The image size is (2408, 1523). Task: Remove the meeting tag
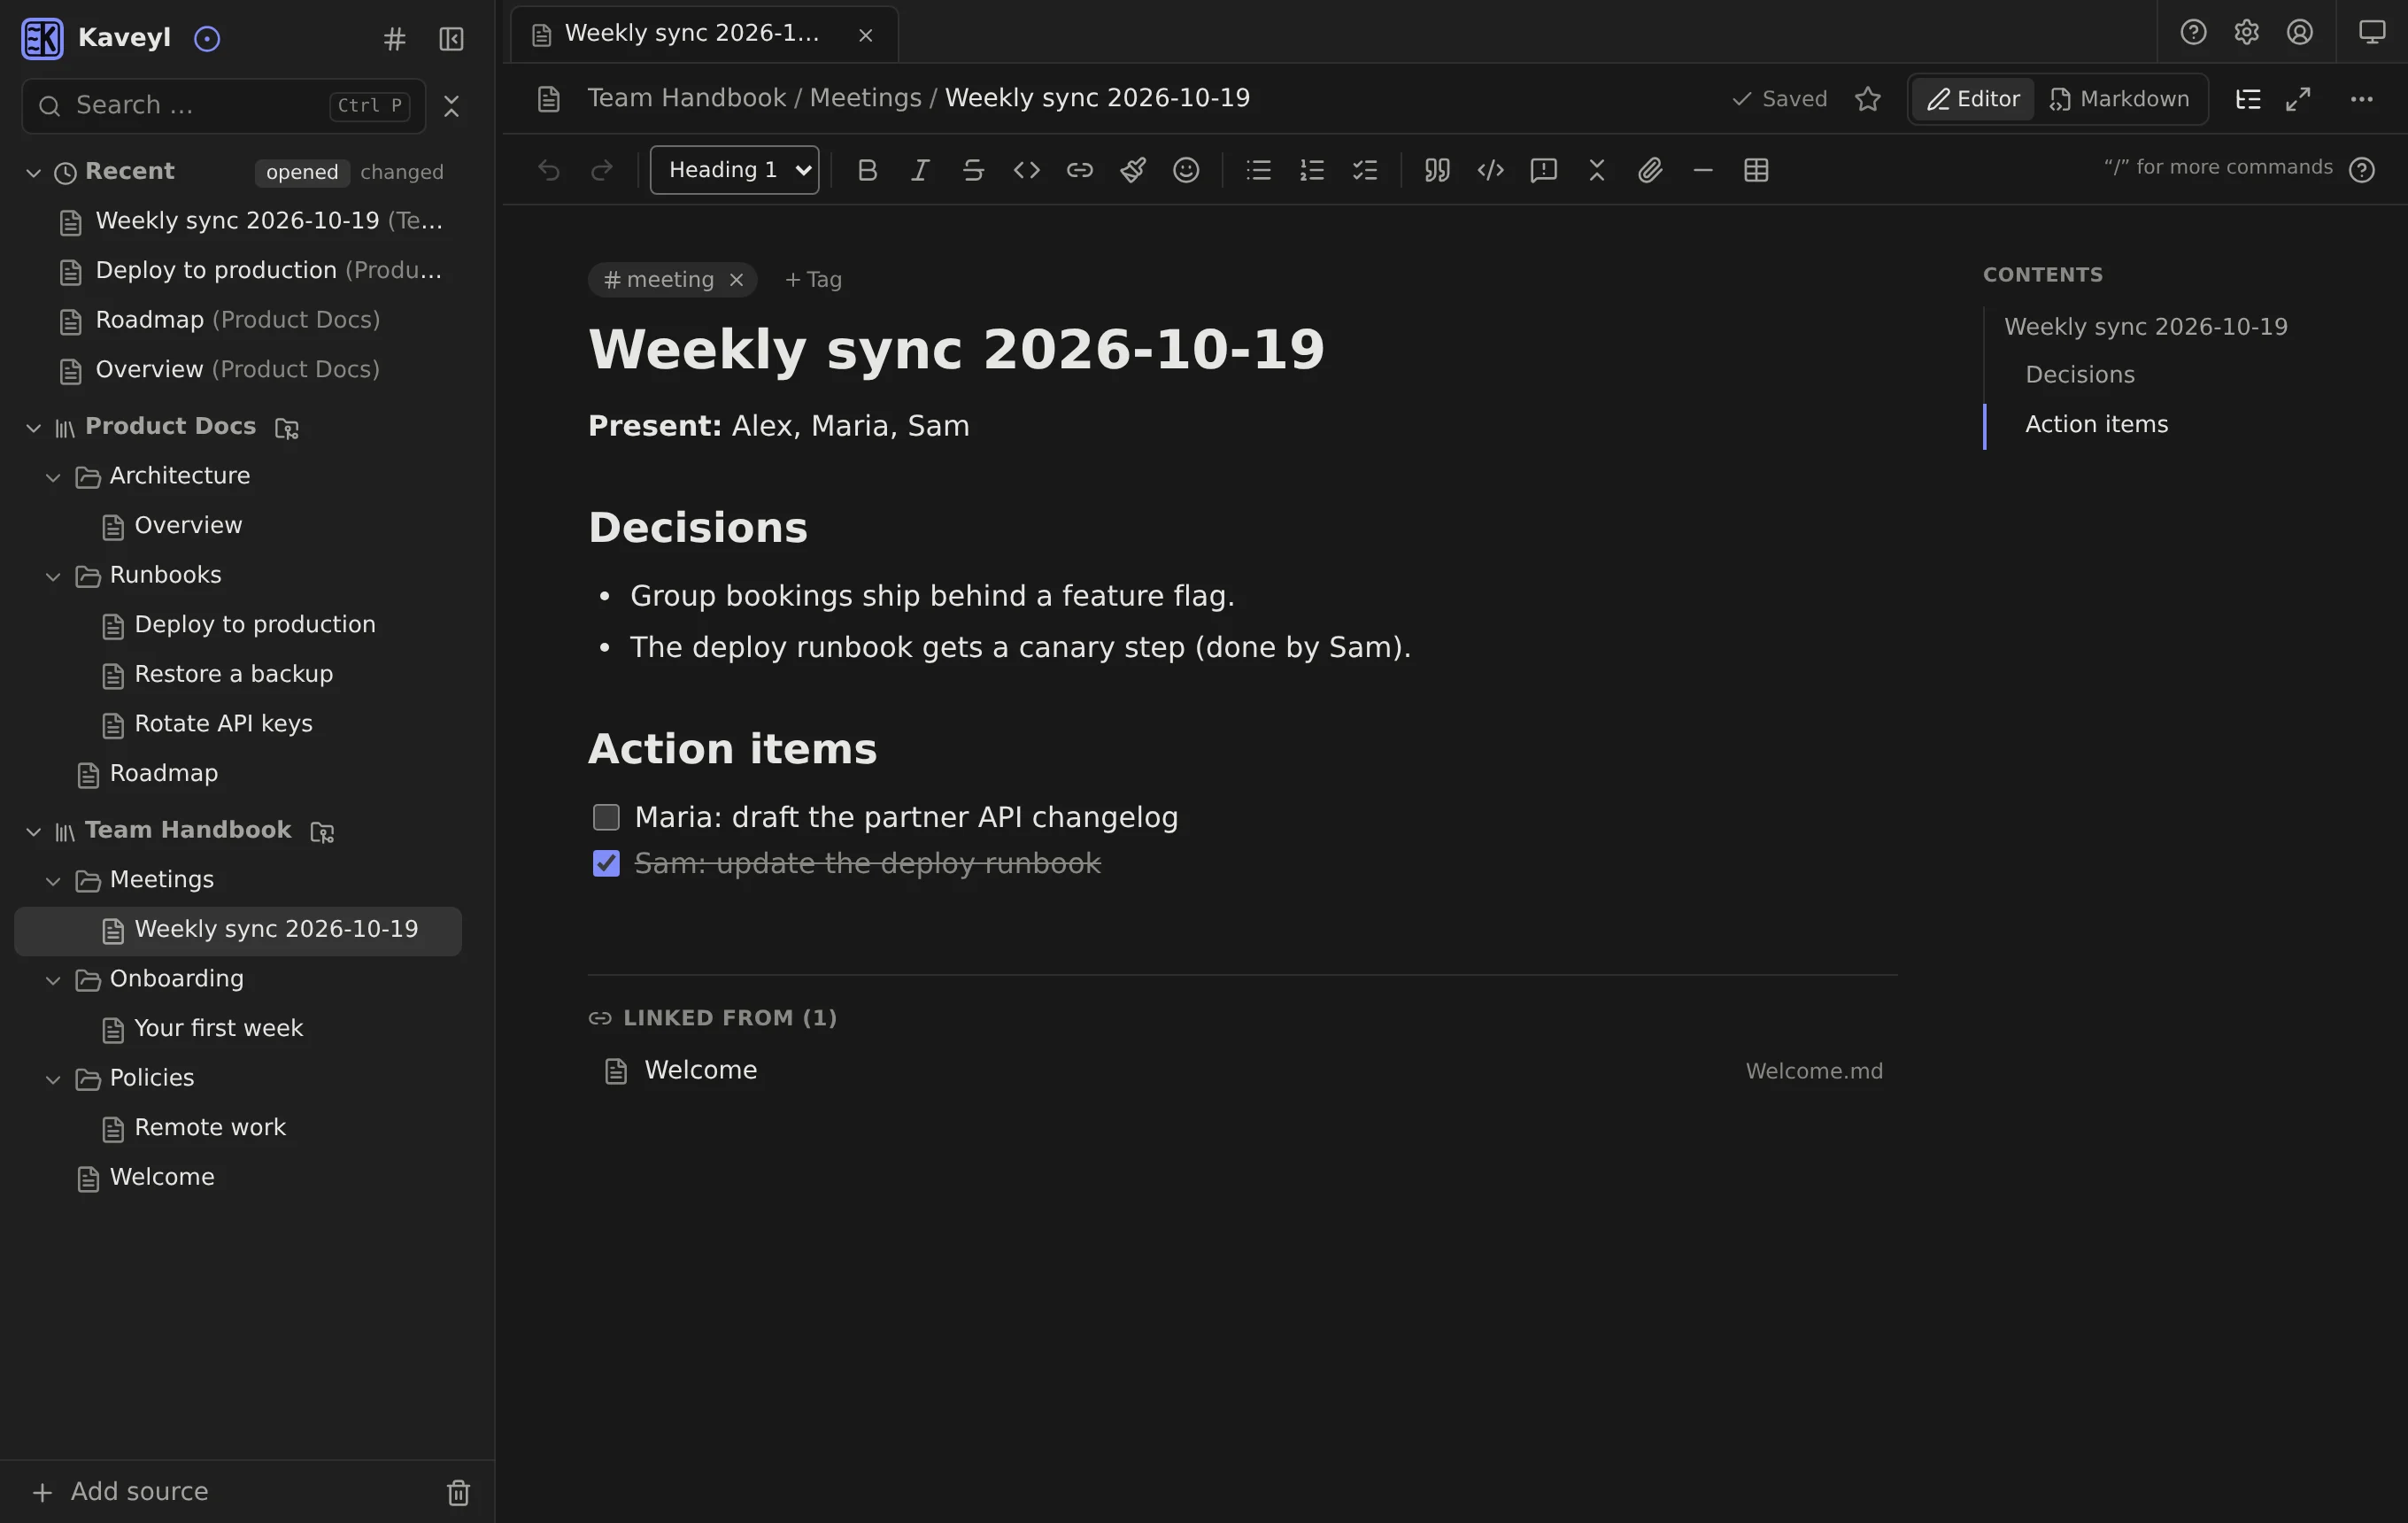[736, 280]
